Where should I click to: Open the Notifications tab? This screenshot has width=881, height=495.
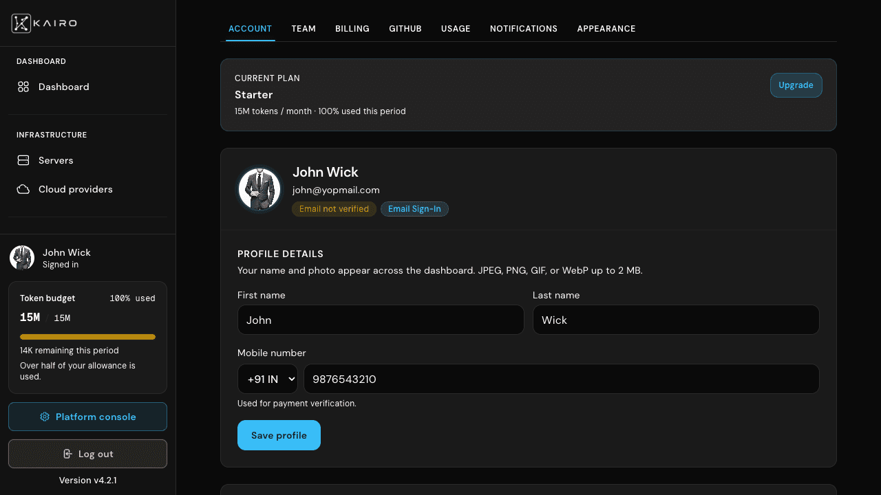click(524, 29)
